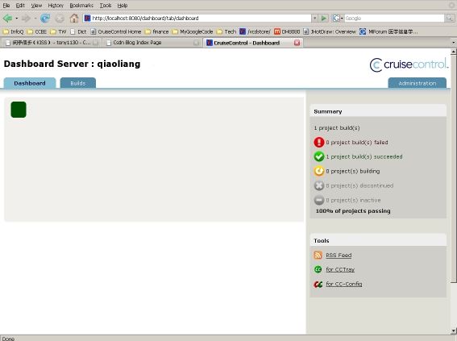Open the Administration tab
457x341 pixels.
coord(417,83)
